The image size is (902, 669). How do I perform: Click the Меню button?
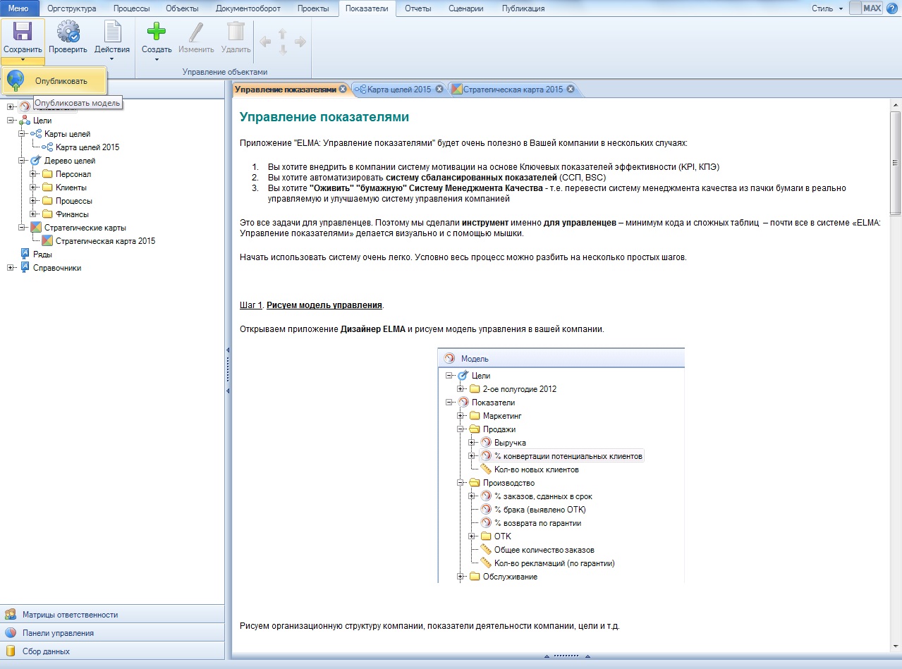click(18, 8)
